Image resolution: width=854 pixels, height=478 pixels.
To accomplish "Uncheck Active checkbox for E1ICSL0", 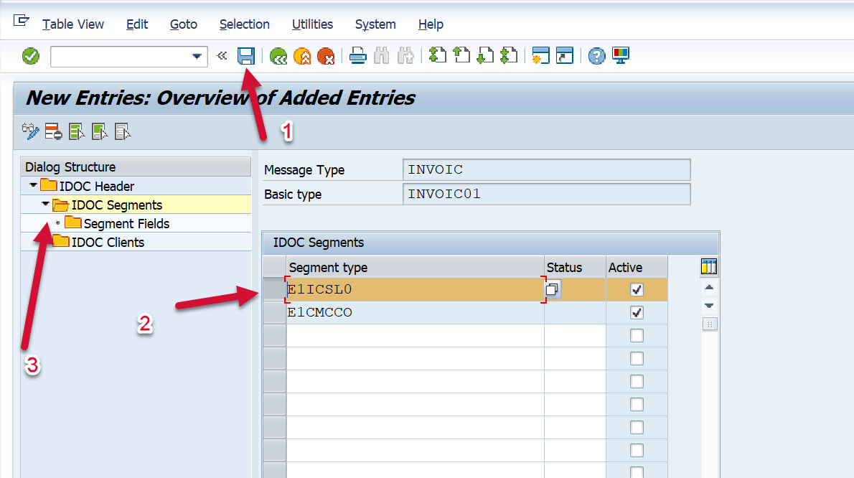I will click(637, 290).
